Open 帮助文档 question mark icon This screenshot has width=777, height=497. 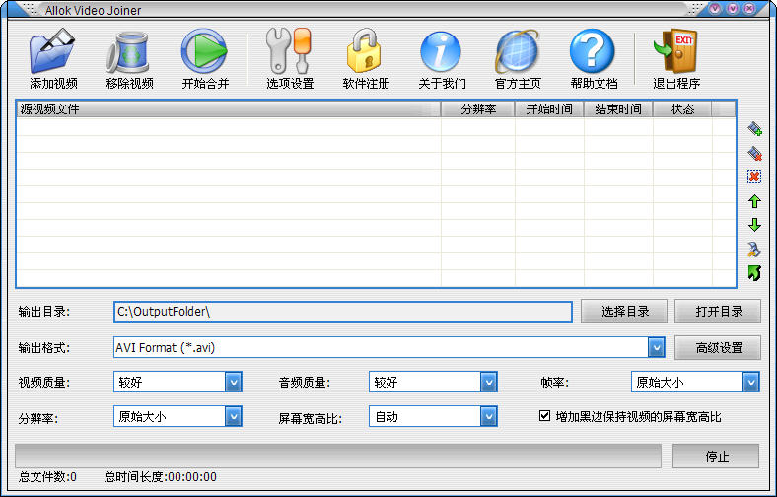593,51
